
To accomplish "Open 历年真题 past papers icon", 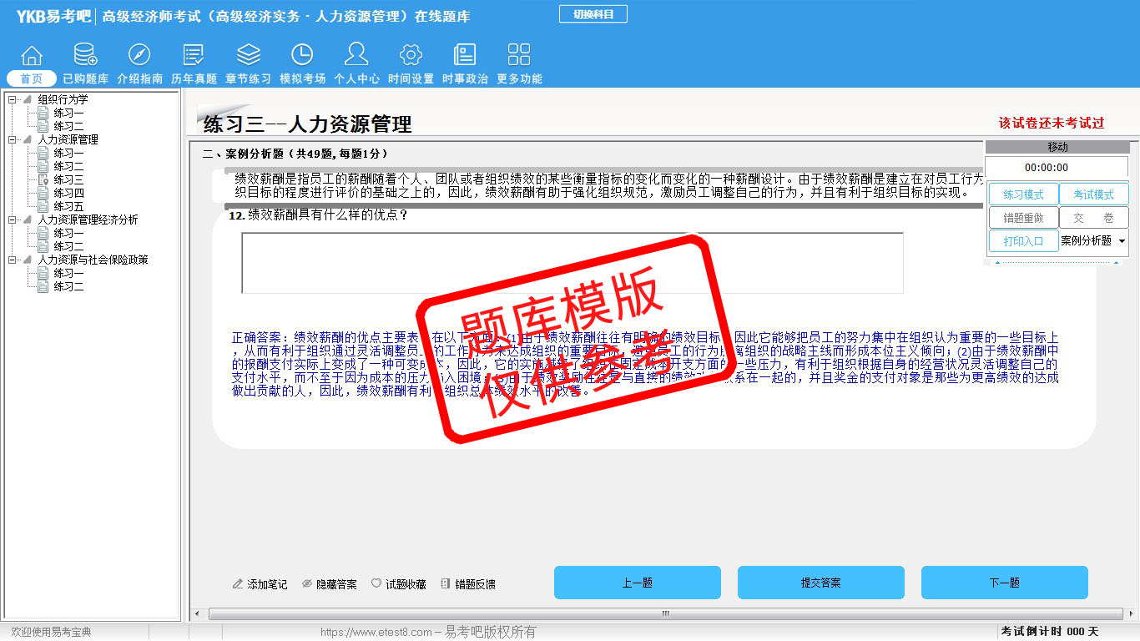I will tap(194, 55).
